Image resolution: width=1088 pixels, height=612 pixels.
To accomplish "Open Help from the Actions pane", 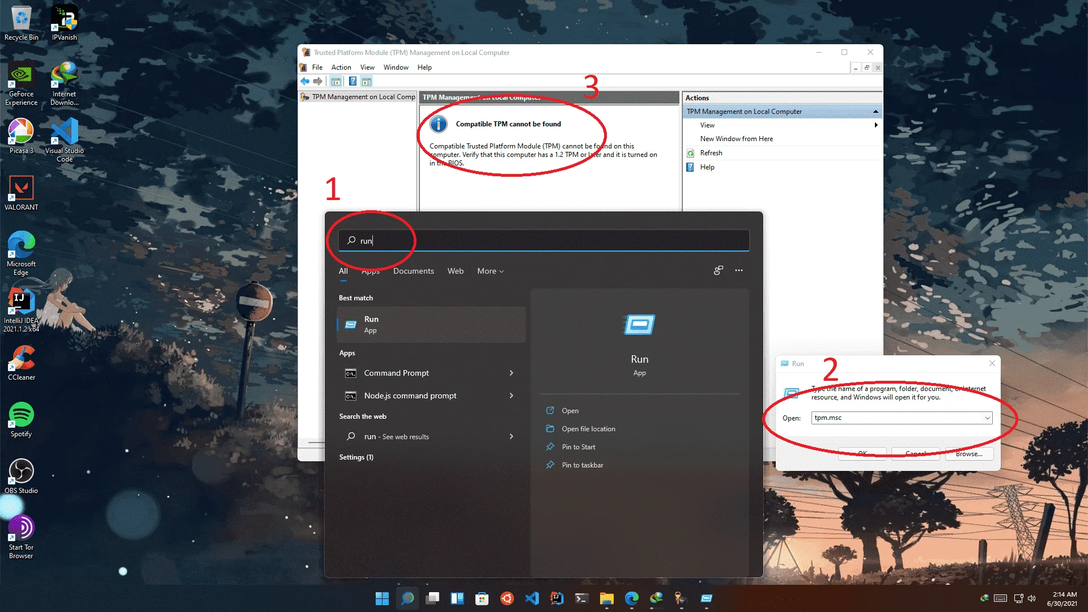I will click(x=707, y=167).
